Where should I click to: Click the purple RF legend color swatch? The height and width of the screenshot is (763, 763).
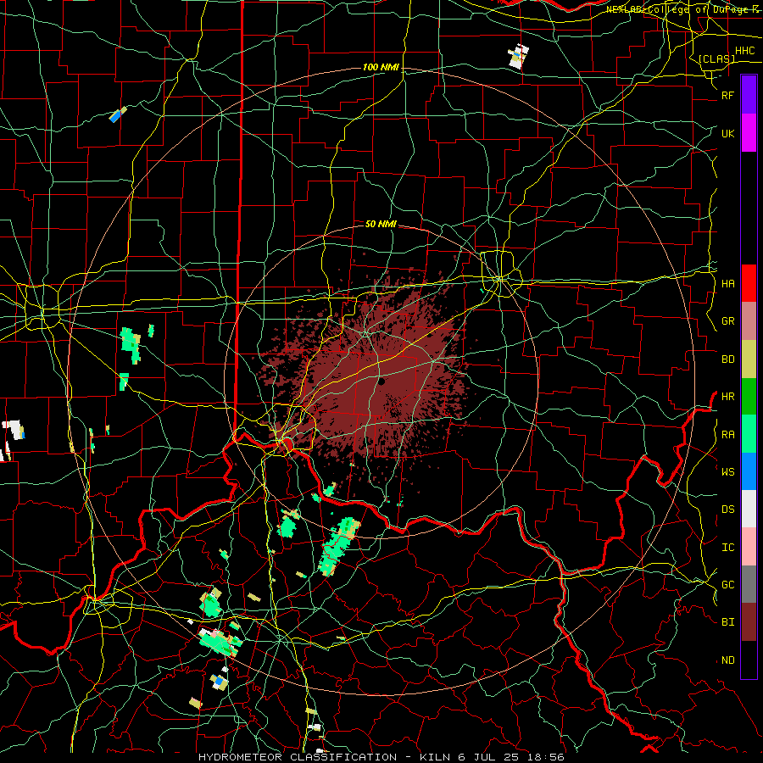coord(749,95)
